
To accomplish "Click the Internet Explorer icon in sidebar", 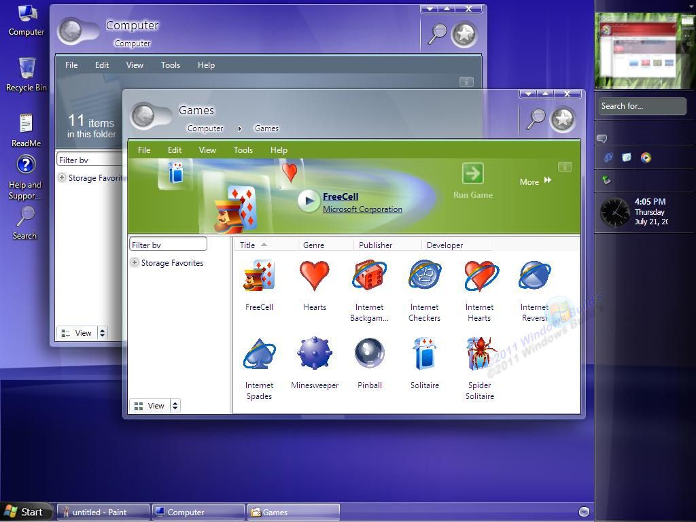I will tap(608, 157).
